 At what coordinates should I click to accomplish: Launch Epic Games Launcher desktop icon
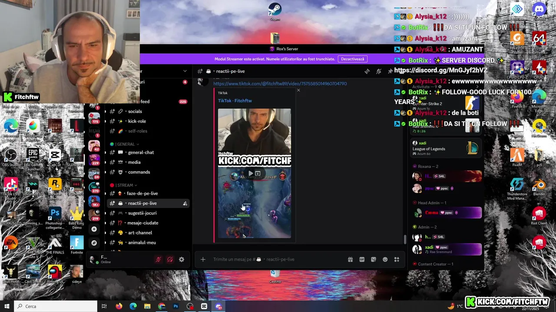pos(33,159)
